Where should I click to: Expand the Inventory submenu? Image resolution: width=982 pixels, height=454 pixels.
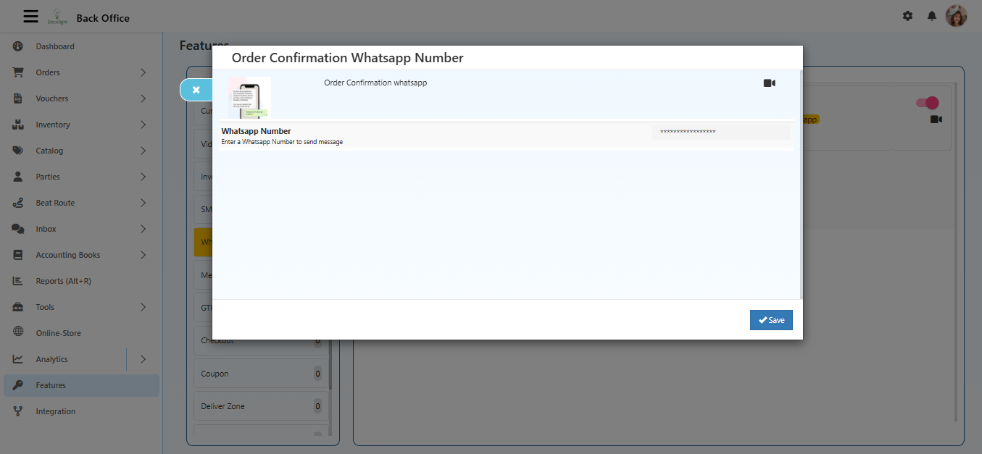pos(143,124)
